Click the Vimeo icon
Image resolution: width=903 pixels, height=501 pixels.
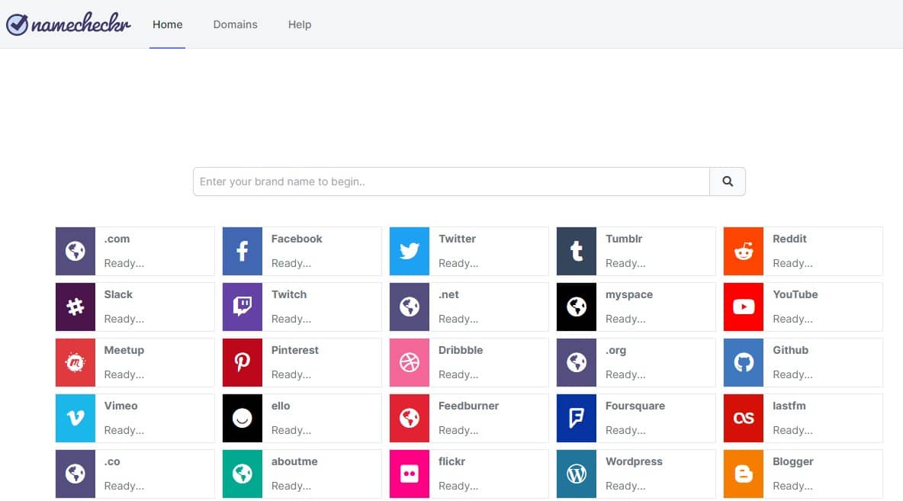76,418
